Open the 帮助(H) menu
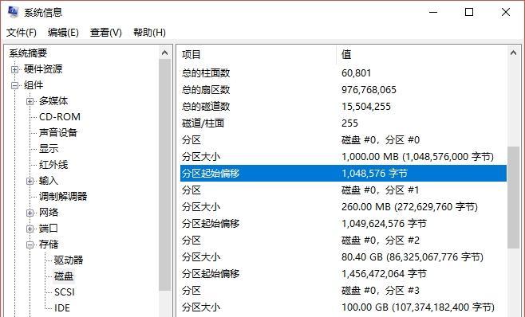 149,33
